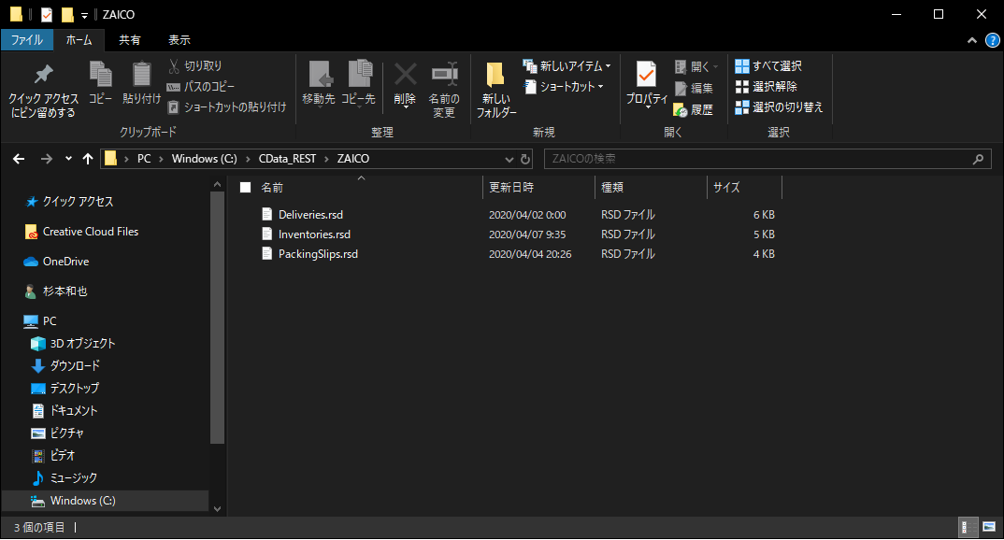Open the address bar history dropdown
The height and width of the screenshot is (540, 1004).
508,158
